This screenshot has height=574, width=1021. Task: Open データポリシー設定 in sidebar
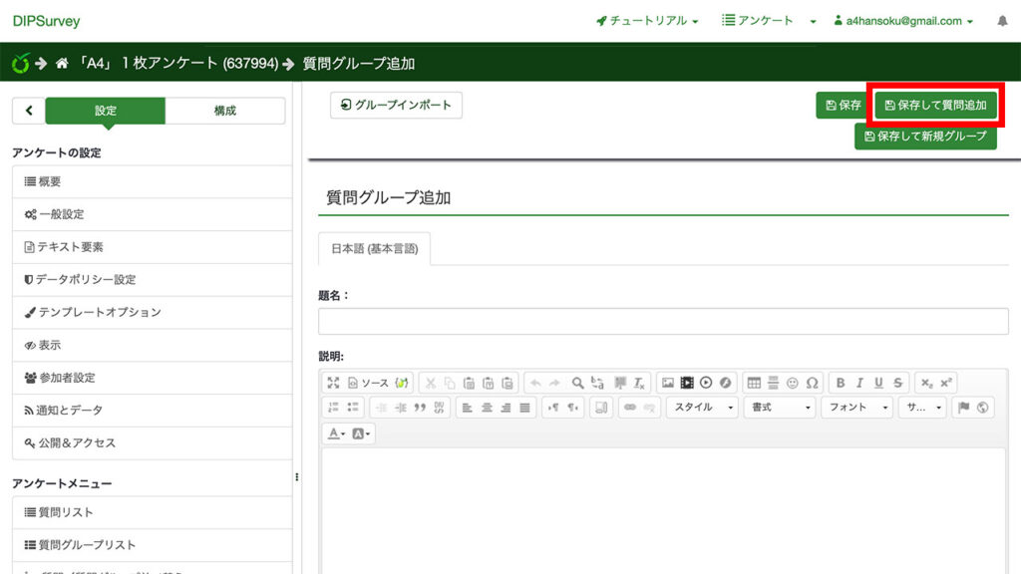coord(153,279)
